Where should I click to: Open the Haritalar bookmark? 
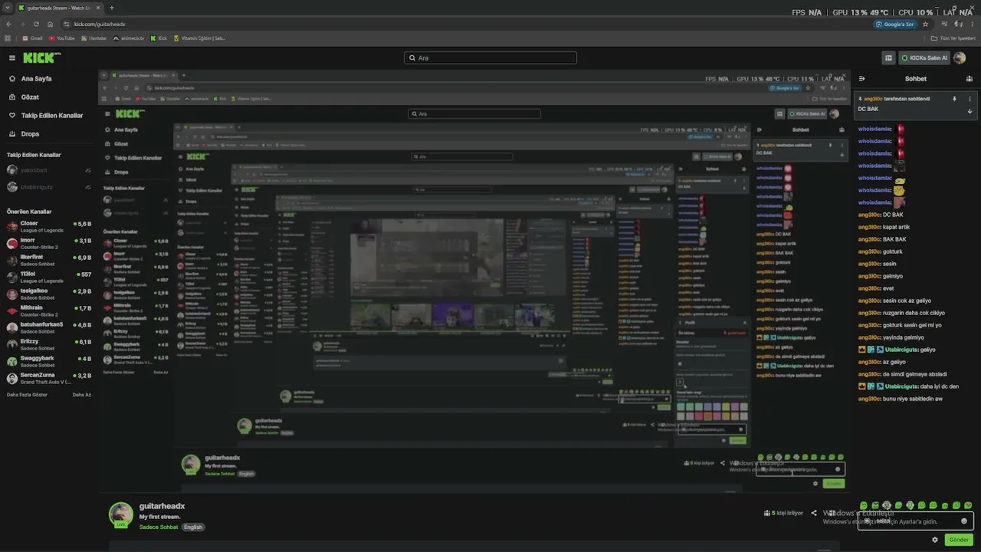pyautogui.click(x=94, y=38)
